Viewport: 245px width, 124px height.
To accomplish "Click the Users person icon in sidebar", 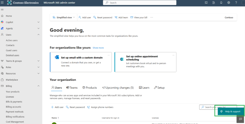I will click(x=2, y=35).
